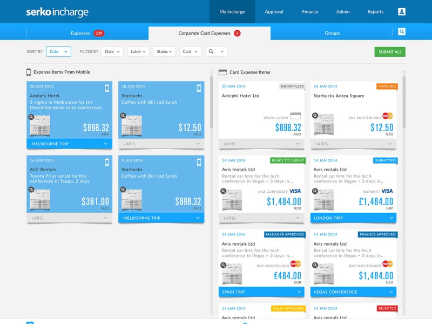Image resolution: width=432 pixels, height=324 pixels.
Task: Click the card expense items scrollbar
Action: click(403, 103)
